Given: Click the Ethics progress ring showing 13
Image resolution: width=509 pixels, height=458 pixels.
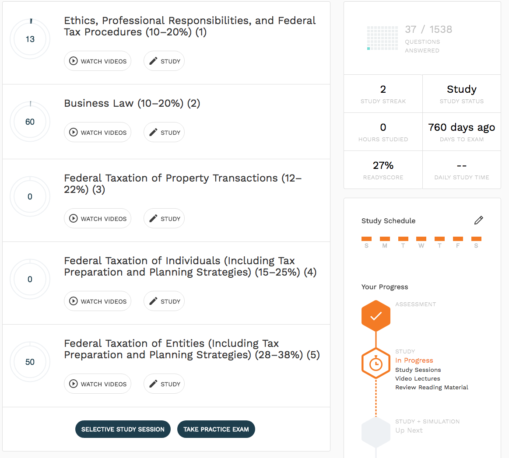Looking at the screenshot, I should tap(30, 39).
